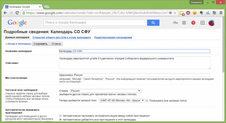Select auto-accept non-conflicting invitations radio
The image size is (226, 123).
(60, 116)
